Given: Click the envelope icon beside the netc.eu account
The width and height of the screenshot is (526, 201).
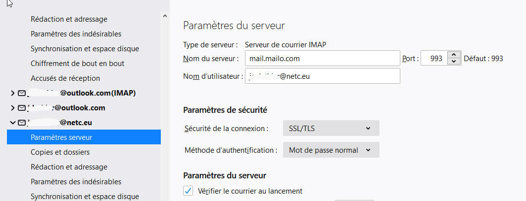Looking at the screenshot, I should point(21,123).
